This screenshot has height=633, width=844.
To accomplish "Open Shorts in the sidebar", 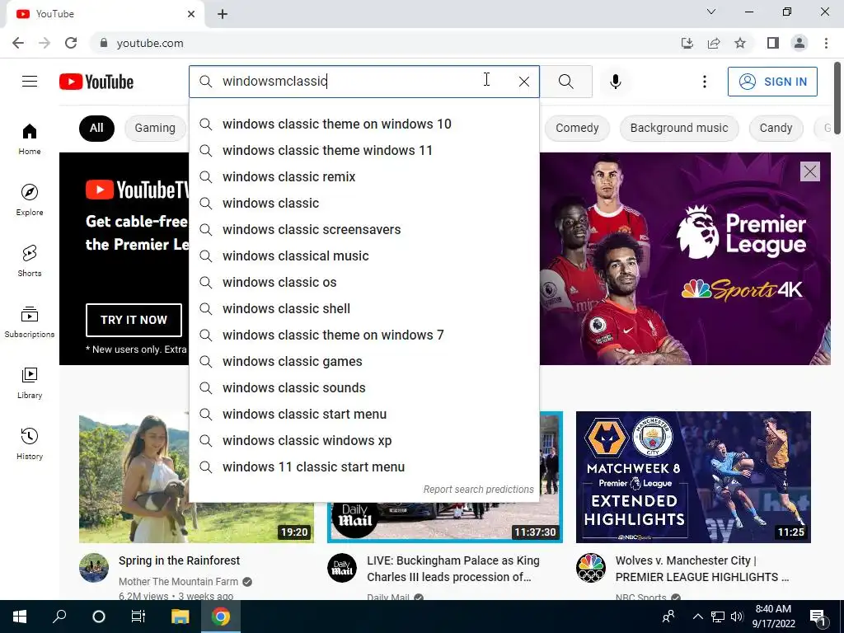I will [30, 260].
